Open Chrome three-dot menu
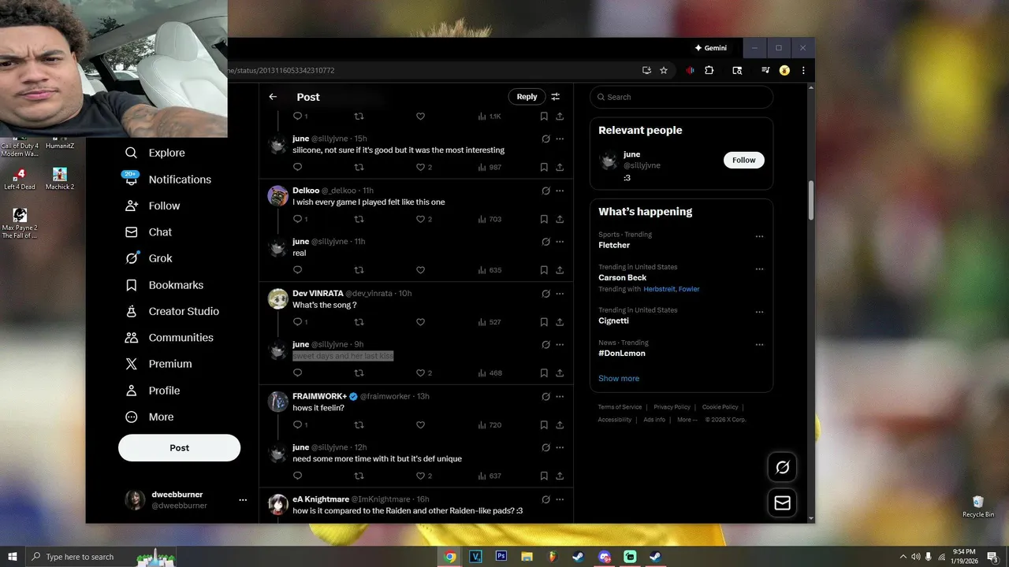 (x=803, y=70)
